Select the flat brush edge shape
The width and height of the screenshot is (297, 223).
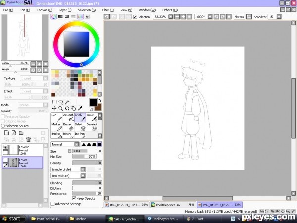pyautogui.click(x=99, y=144)
